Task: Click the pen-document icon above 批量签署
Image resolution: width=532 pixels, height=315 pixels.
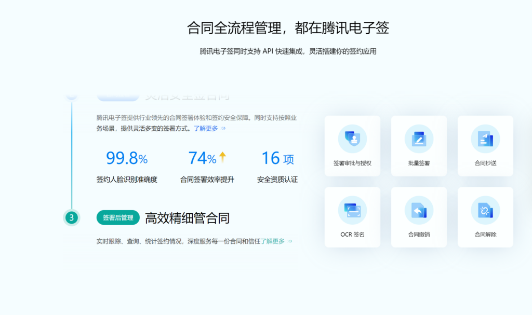Action: 419,138
